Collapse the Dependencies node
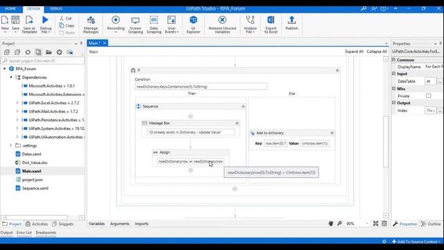Viewport: 444px width, 250px height. [x=11, y=77]
